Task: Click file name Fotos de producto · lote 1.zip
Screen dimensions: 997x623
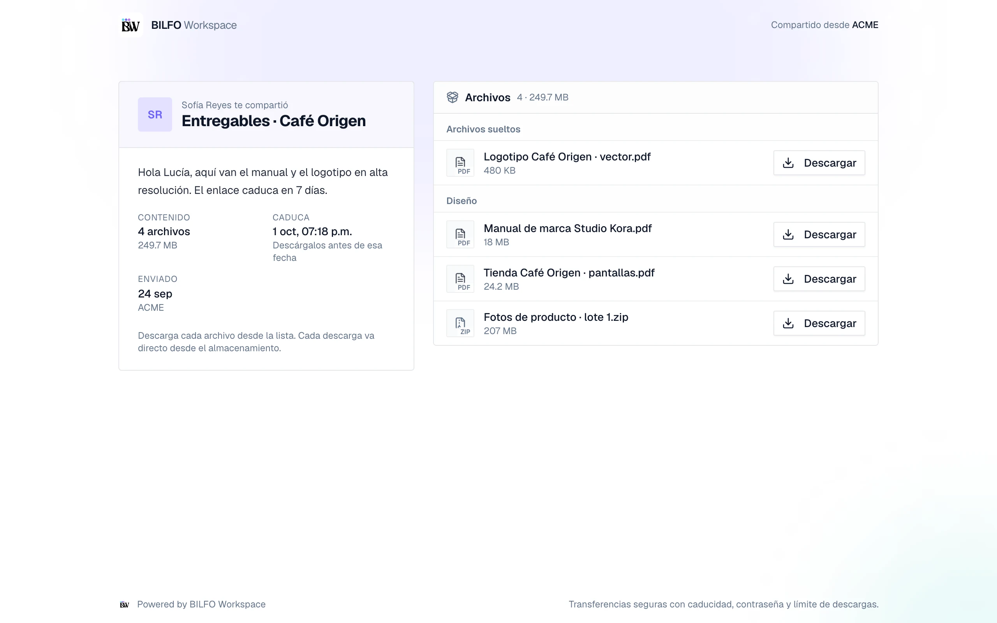Action: tap(556, 317)
